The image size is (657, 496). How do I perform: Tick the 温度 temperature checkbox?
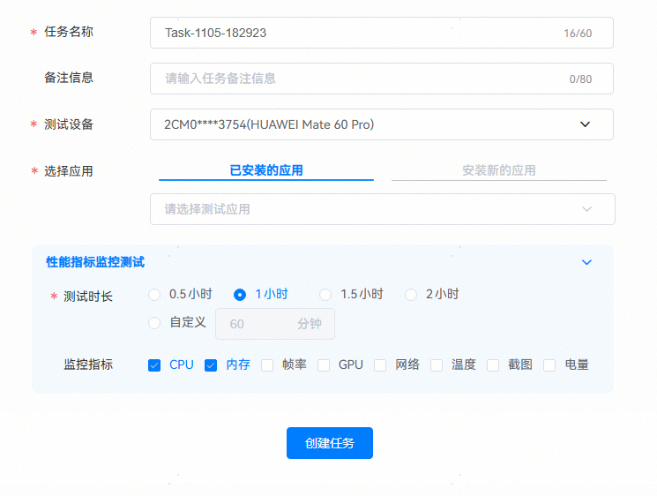(x=437, y=364)
